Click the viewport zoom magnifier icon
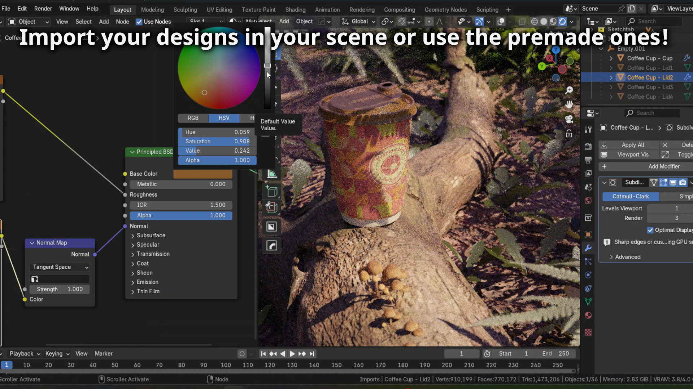Screen dimensions: 693x389 [x=569, y=90]
